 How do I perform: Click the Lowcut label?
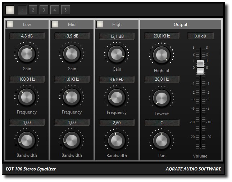pos(162,114)
